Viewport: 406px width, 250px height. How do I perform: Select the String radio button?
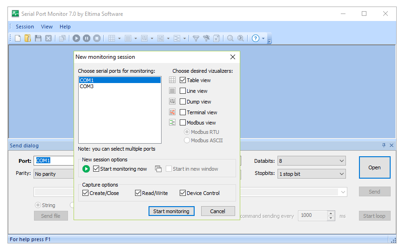point(38,205)
